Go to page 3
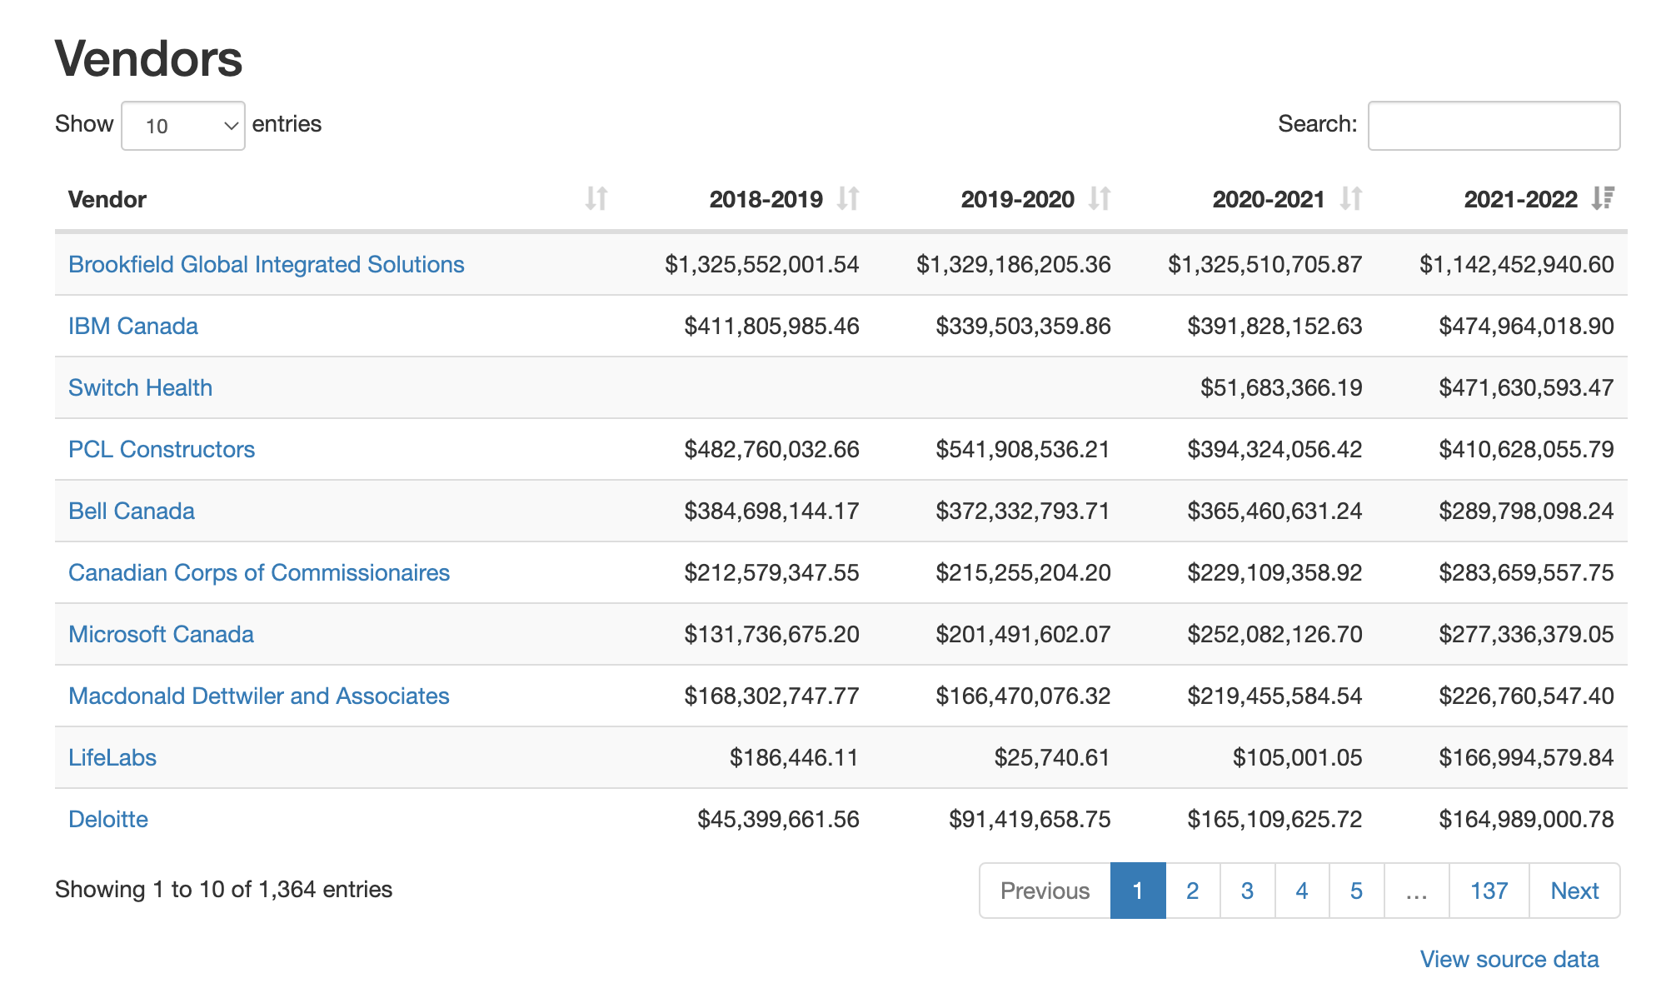The width and height of the screenshot is (1676, 1008). pyautogui.click(x=1247, y=891)
